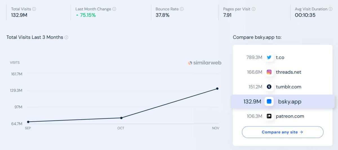The width and height of the screenshot is (338, 150).
Task: Select patreon.com comparison entry
Action: (x=290, y=116)
